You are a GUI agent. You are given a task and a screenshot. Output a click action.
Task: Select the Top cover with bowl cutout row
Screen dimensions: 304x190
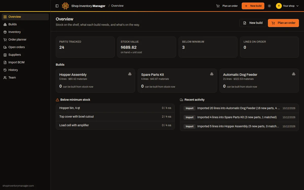click(x=115, y=117)
